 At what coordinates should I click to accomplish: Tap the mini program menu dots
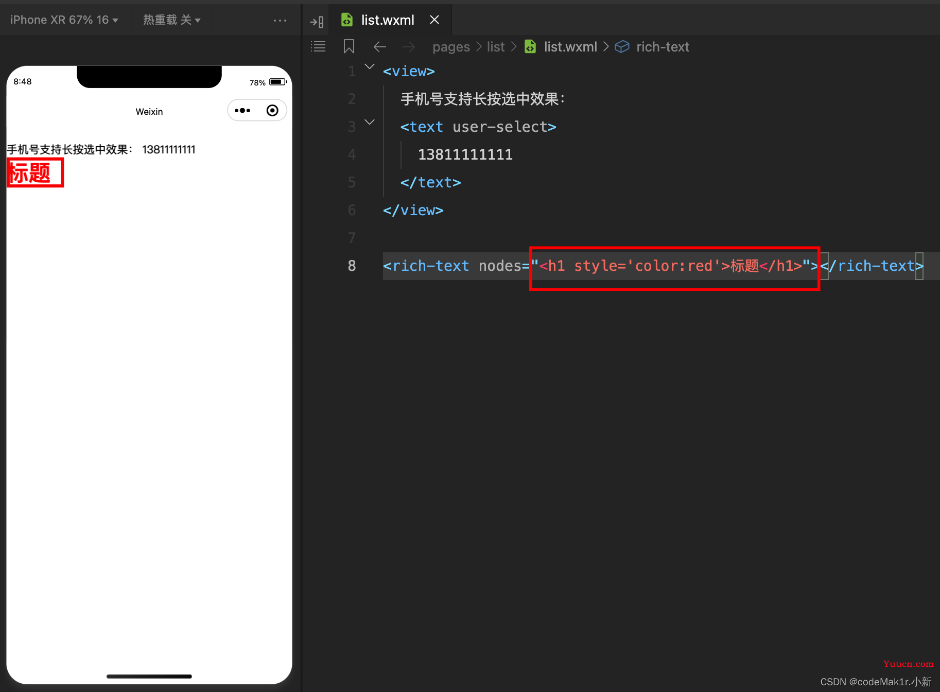tap(242, 110)
